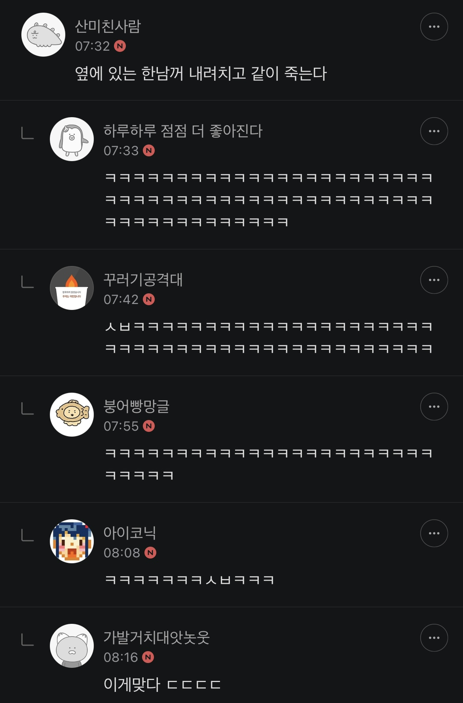Click the comment text '이게맞다 ㄷㄷㄷㄷ'
The image size is (463, 703).
(x=162, y=684)
